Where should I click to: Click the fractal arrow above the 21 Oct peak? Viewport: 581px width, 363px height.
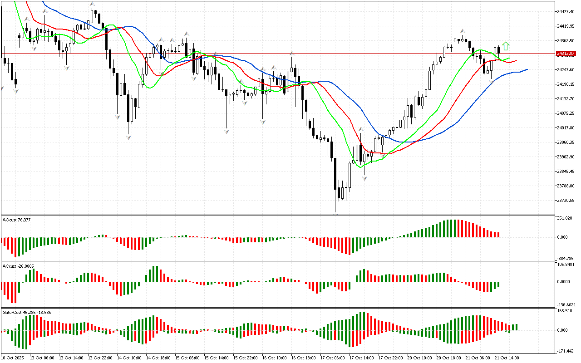coord(462,30)
